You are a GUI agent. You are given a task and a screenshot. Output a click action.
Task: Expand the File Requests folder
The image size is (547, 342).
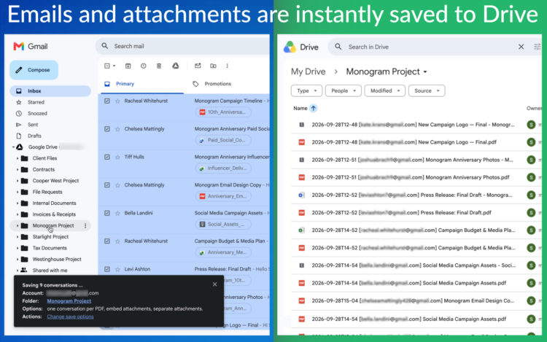click(18, 192)
